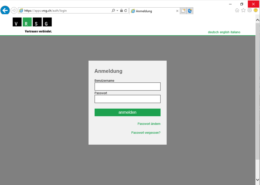Viewport: 260px width, 185px height.
Task: Close the Anmeldung tab
Action: [177, 11]
